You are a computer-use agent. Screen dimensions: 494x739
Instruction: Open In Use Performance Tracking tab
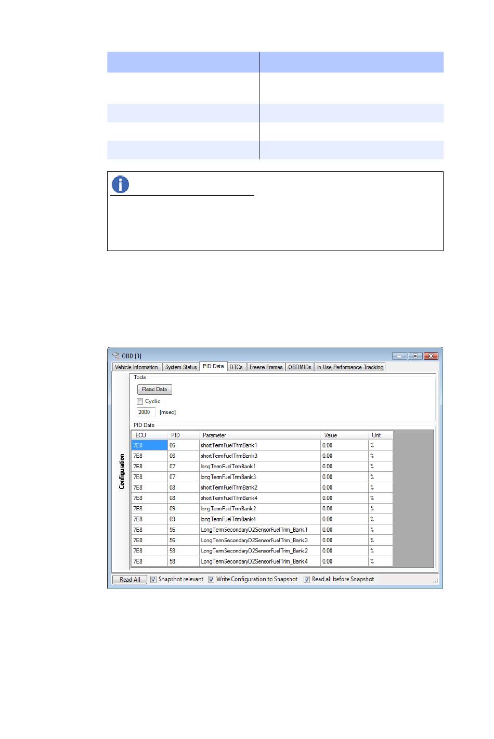(350, 367)
